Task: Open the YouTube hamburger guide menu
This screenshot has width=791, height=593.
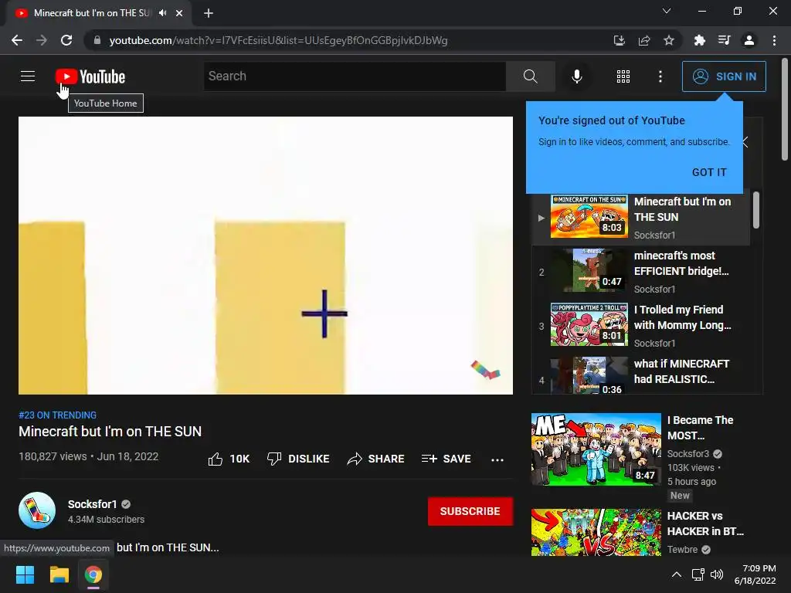Action: pyautogui.click(x=28, y=76)
